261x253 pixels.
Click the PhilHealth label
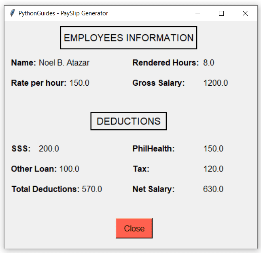(153, 149)
